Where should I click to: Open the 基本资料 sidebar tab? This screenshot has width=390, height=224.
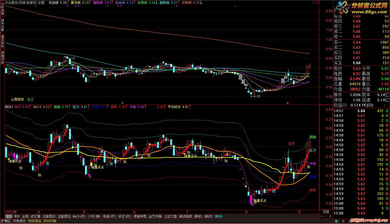pyautogui.click(x=2, y=41)
